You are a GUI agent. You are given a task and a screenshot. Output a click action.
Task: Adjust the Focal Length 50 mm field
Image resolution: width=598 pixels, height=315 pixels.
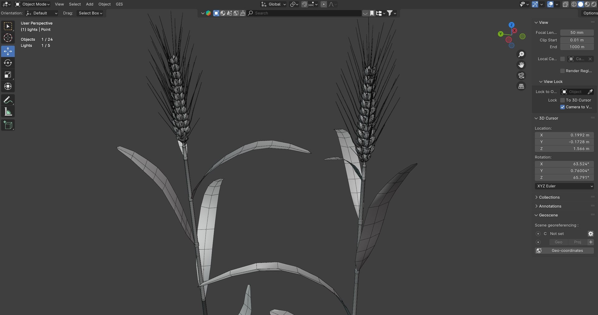[x=577, y=33]
